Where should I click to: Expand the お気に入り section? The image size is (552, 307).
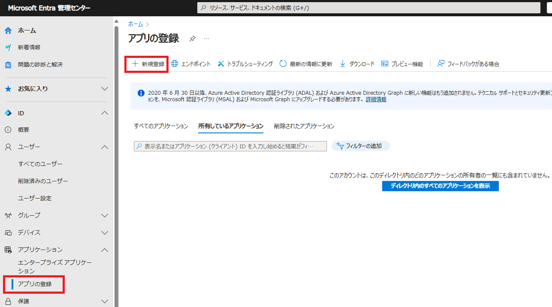click(x=104, y=89)
